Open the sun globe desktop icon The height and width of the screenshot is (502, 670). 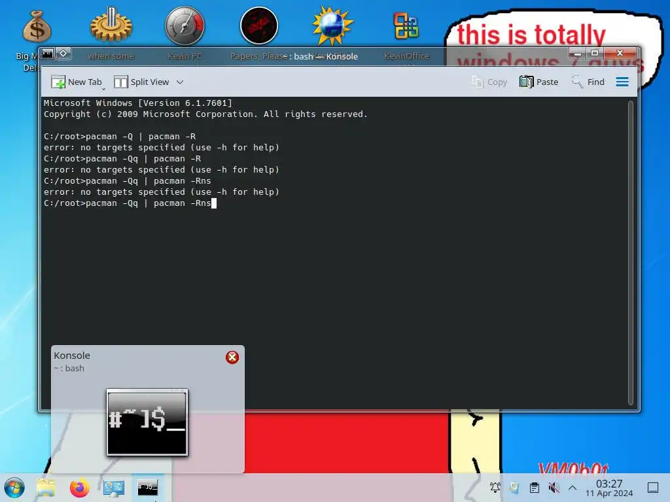pos(332,25)
